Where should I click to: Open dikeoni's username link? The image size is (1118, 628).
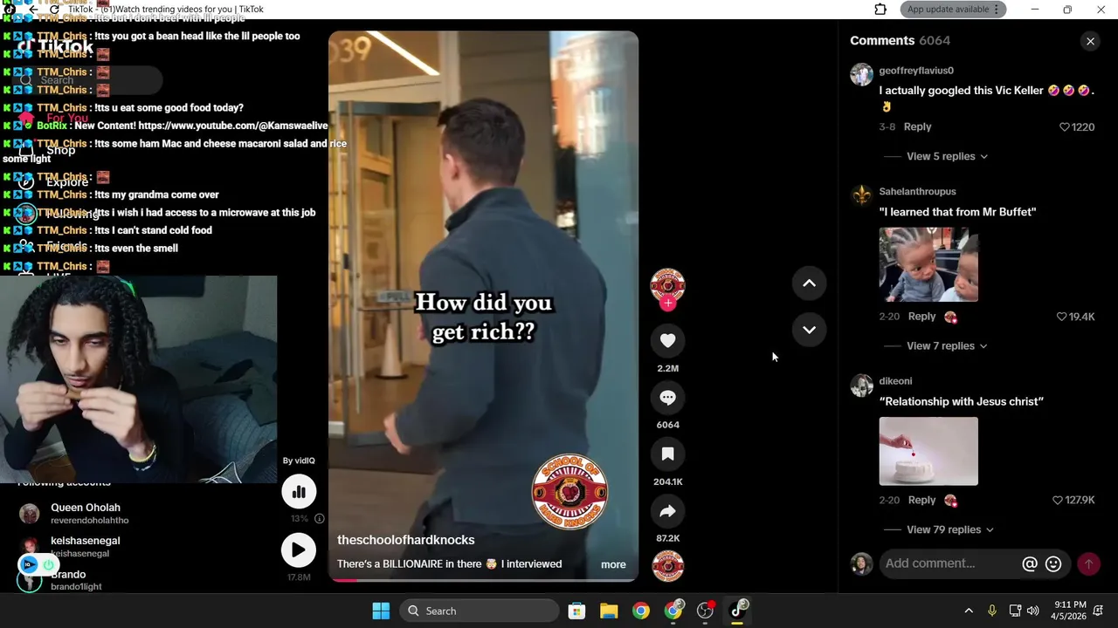pos(895,381)
